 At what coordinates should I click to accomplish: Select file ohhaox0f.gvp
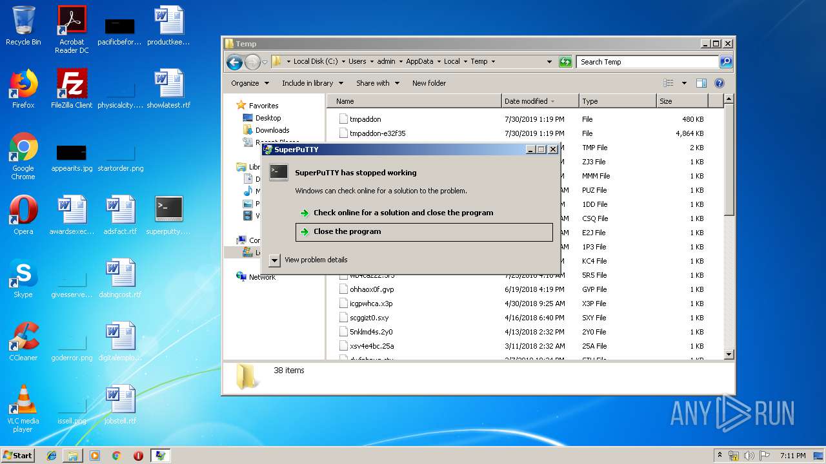pyautogui.click(x=372, y=289)
